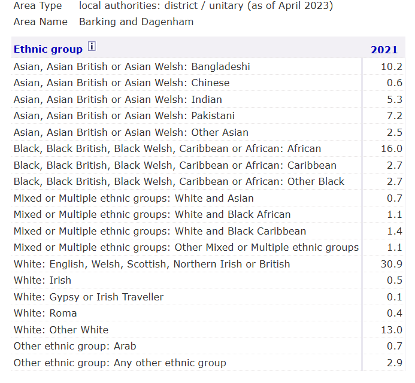Viewport: 415px width, 383px height.
Task: Select the Bangladeshi ethnic group row label
Action: [x=132, y=66]
